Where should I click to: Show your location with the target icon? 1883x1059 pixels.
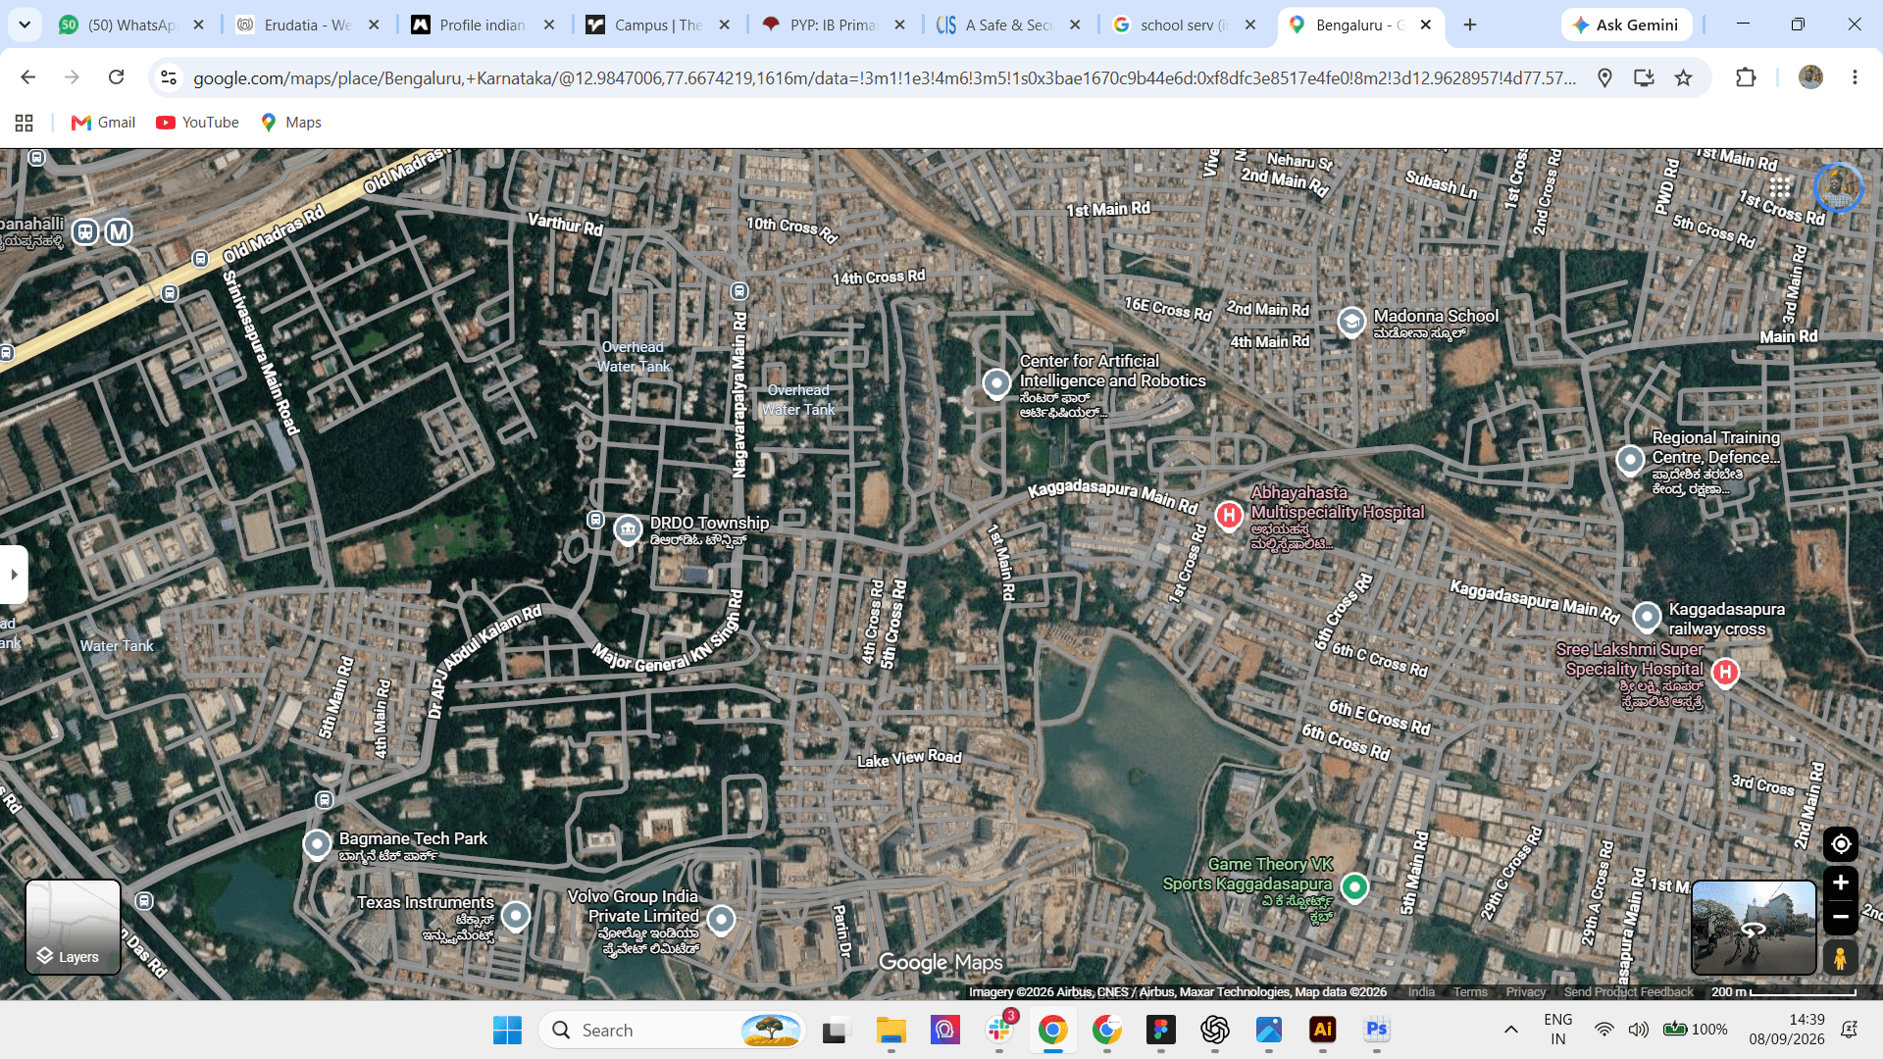point(1840,844)
